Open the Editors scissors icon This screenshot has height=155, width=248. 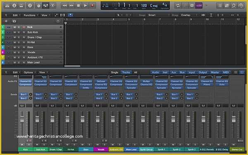[52, 6]
